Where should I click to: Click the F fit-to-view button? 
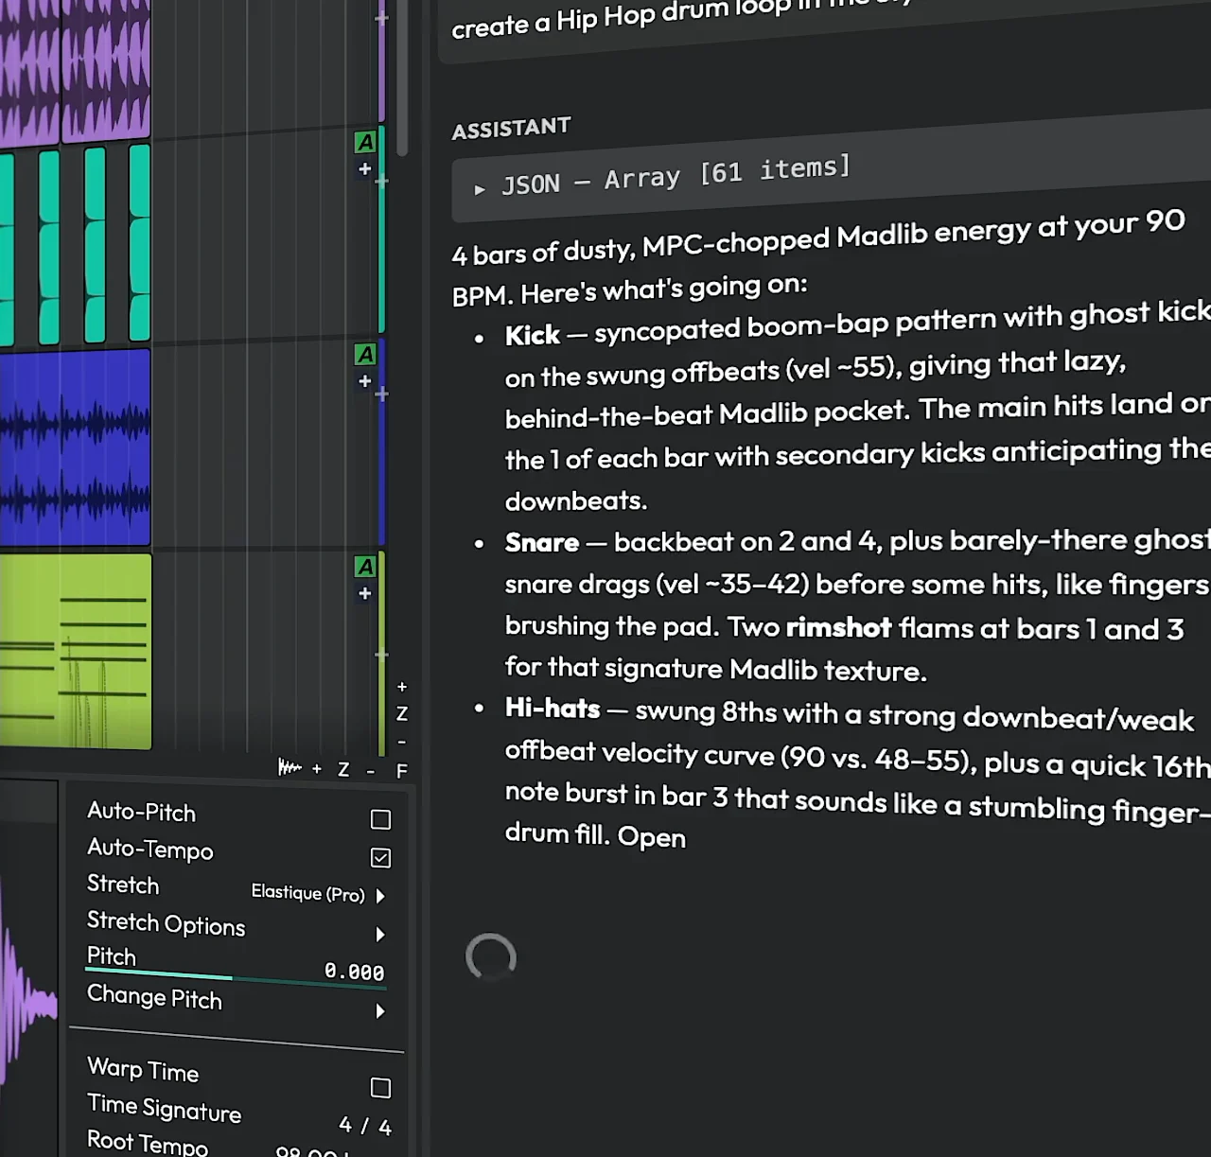pos(402,772)
